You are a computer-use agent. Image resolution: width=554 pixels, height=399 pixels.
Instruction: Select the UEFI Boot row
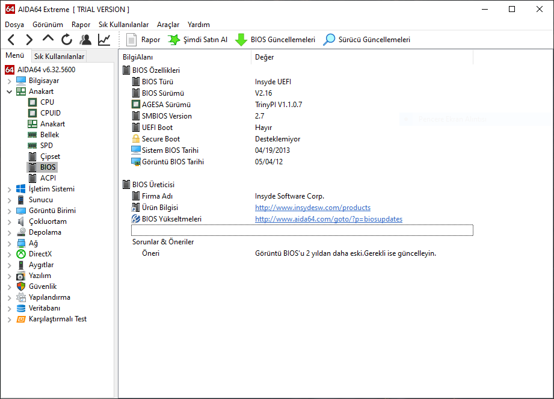pyautogui.click(x=302, y=128)
